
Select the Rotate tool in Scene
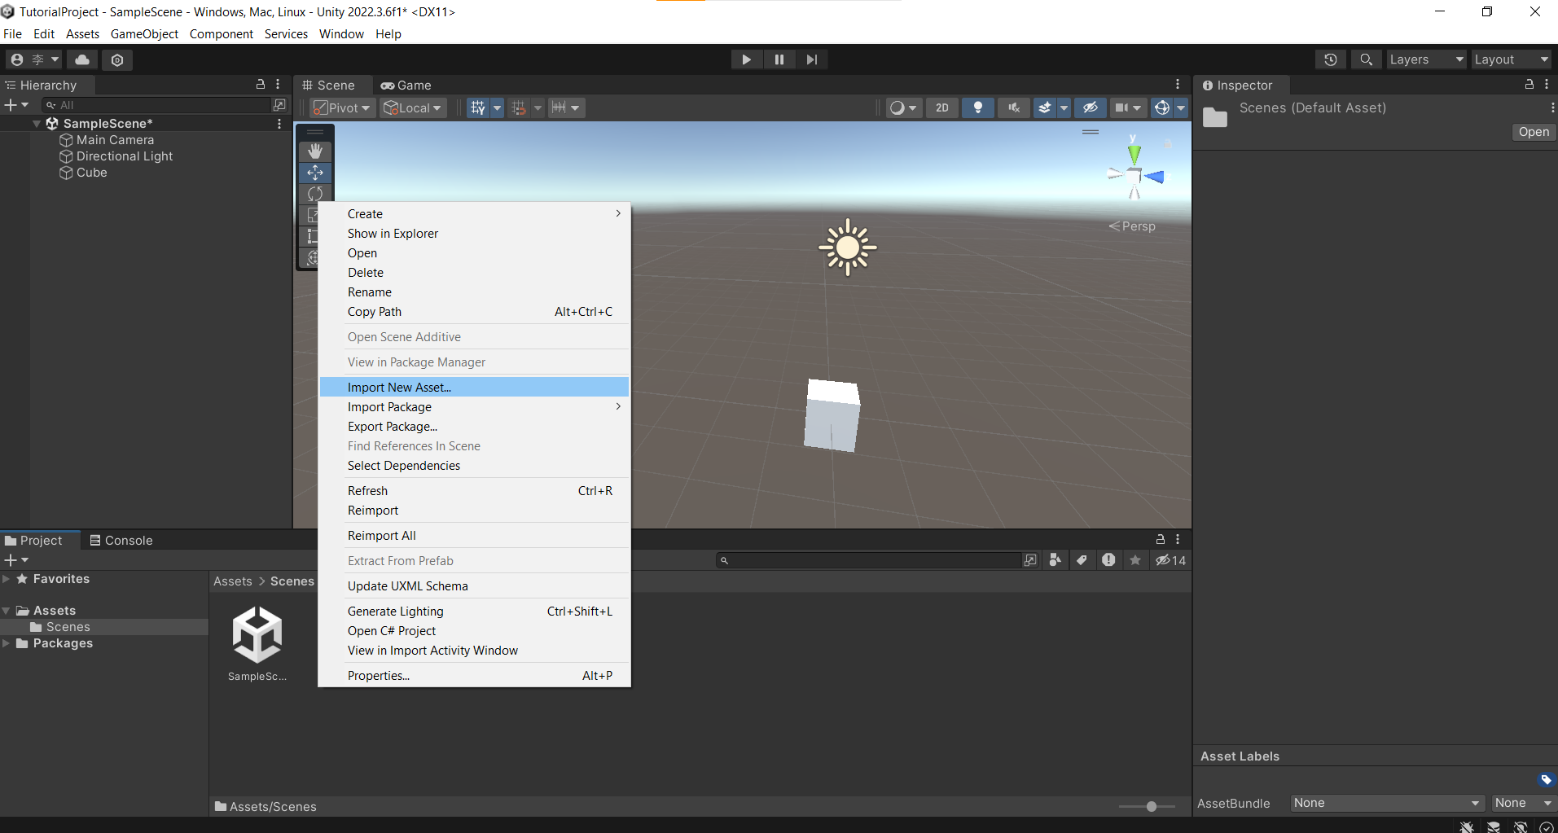click(315, 194)
